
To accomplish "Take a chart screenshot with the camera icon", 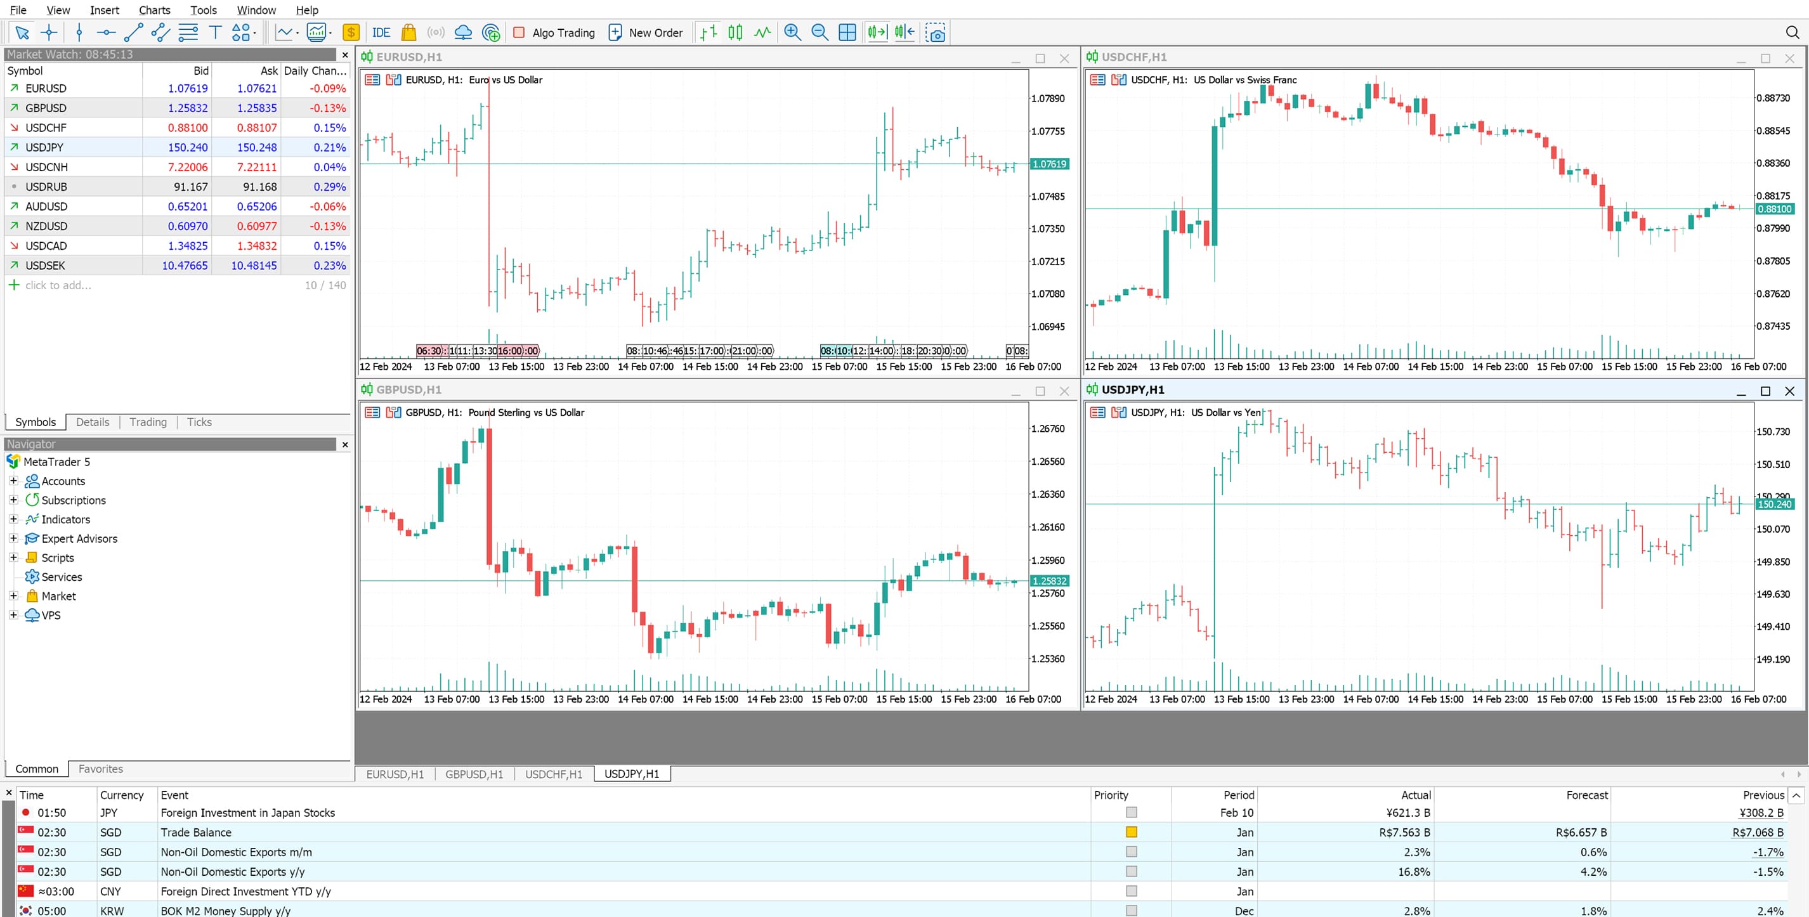I will pos(936,32).
